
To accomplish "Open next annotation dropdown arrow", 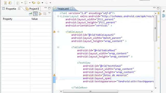I will click(x=22, y=3).
